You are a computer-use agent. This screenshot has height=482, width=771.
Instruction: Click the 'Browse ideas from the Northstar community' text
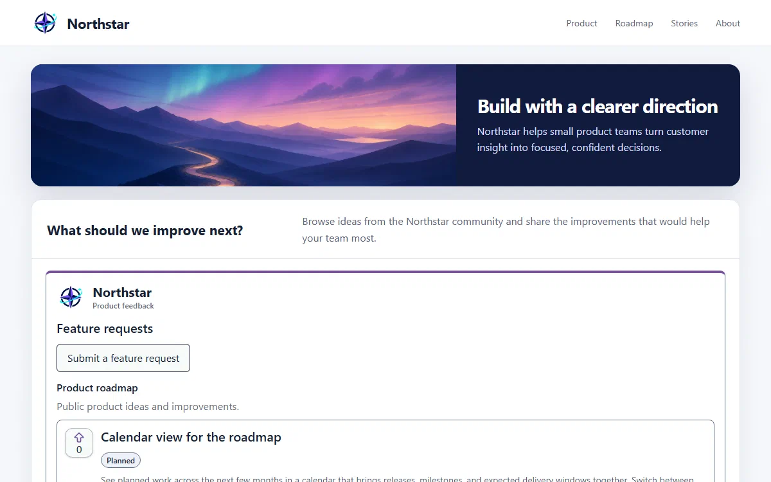506,229
